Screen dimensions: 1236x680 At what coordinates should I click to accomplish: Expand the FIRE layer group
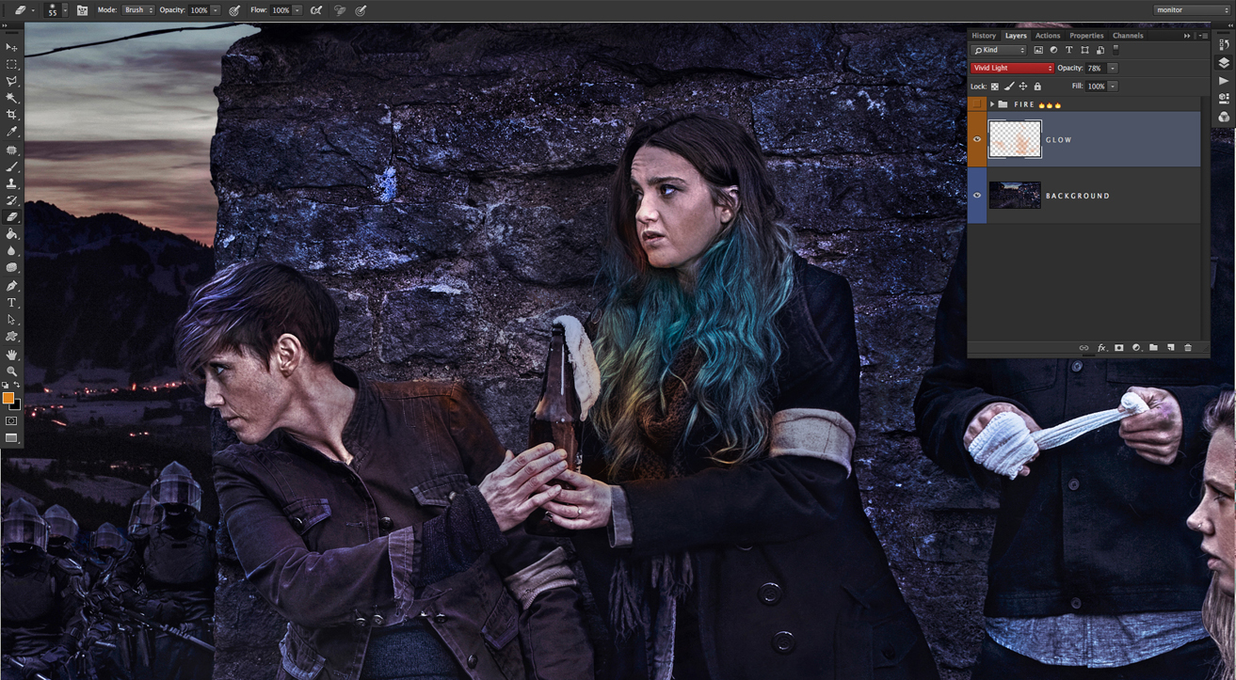[992, 104]
